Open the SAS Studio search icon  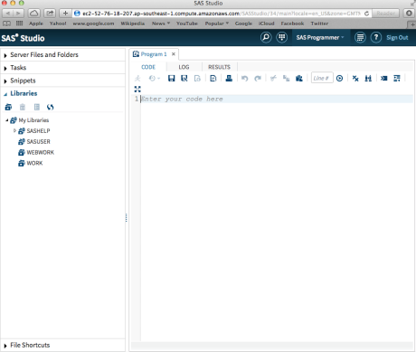[266, 37]
